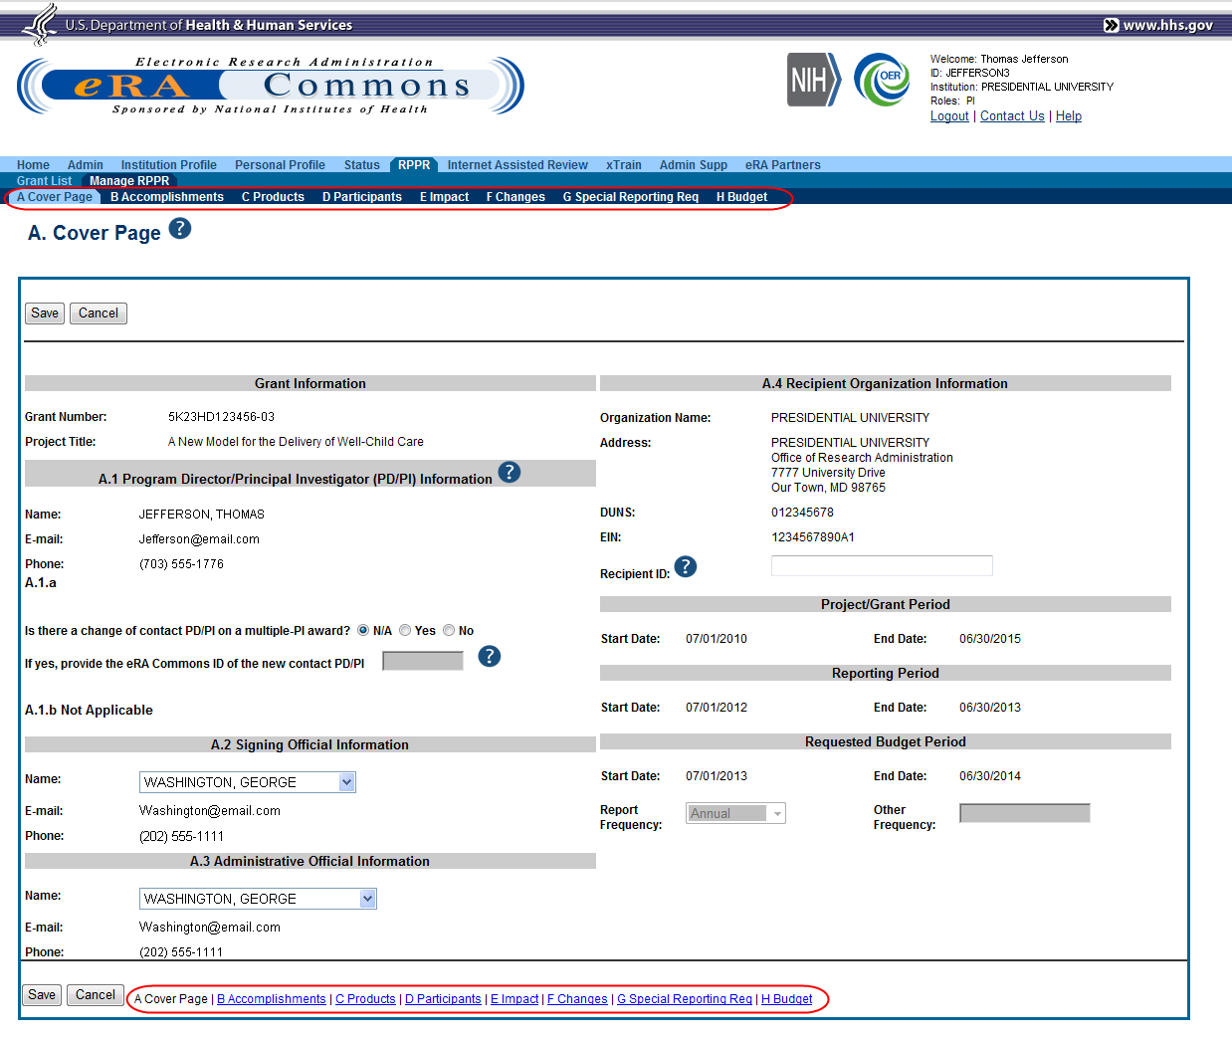Screen dimensions: 1232x1039
Task: Open help icon next to Cover Page heading
Action: 179,229
